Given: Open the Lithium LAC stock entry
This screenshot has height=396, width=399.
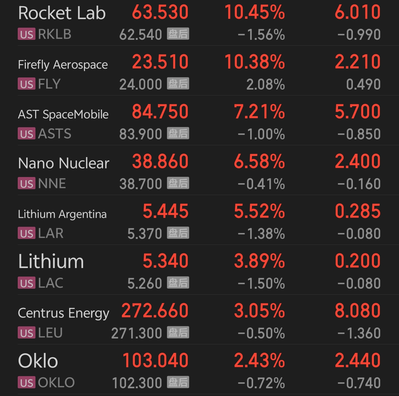Looking at the screenshot, I should (199, 270).
